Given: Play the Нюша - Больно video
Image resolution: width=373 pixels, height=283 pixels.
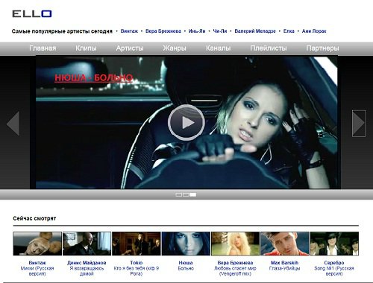Looking at the screenshot, I should pyautogui.click(x=186, y=123).
